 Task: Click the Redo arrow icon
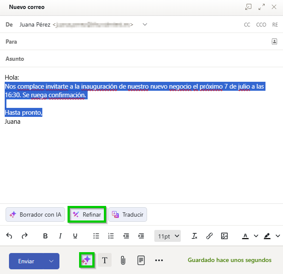pyautogui.click(x=25, y=236)
